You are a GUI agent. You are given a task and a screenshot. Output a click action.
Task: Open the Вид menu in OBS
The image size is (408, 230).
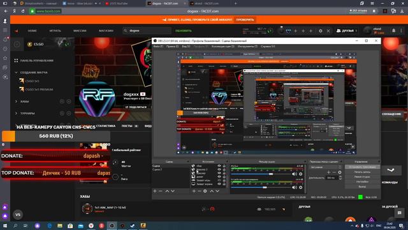(186, 47)
